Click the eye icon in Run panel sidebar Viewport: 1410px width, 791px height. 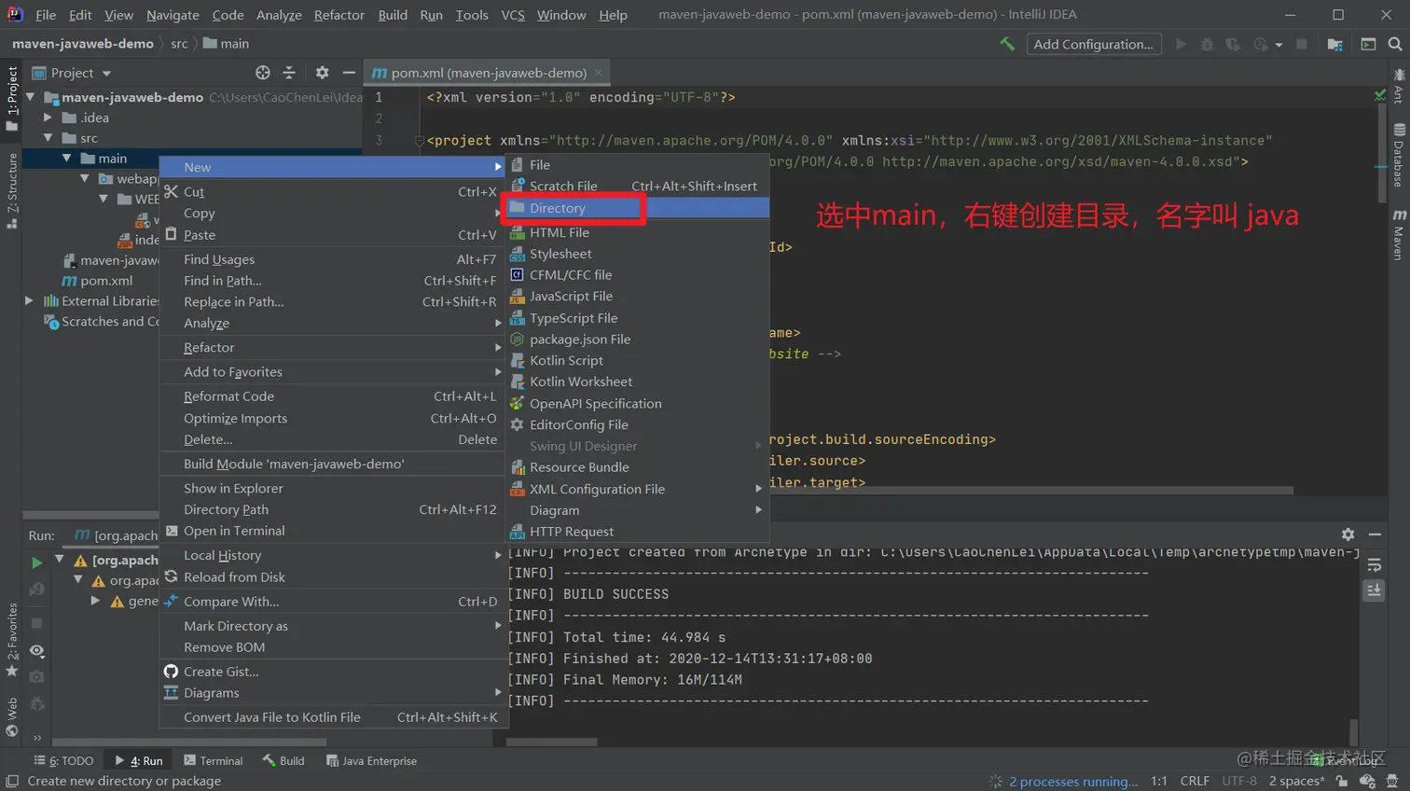(36, 650)
